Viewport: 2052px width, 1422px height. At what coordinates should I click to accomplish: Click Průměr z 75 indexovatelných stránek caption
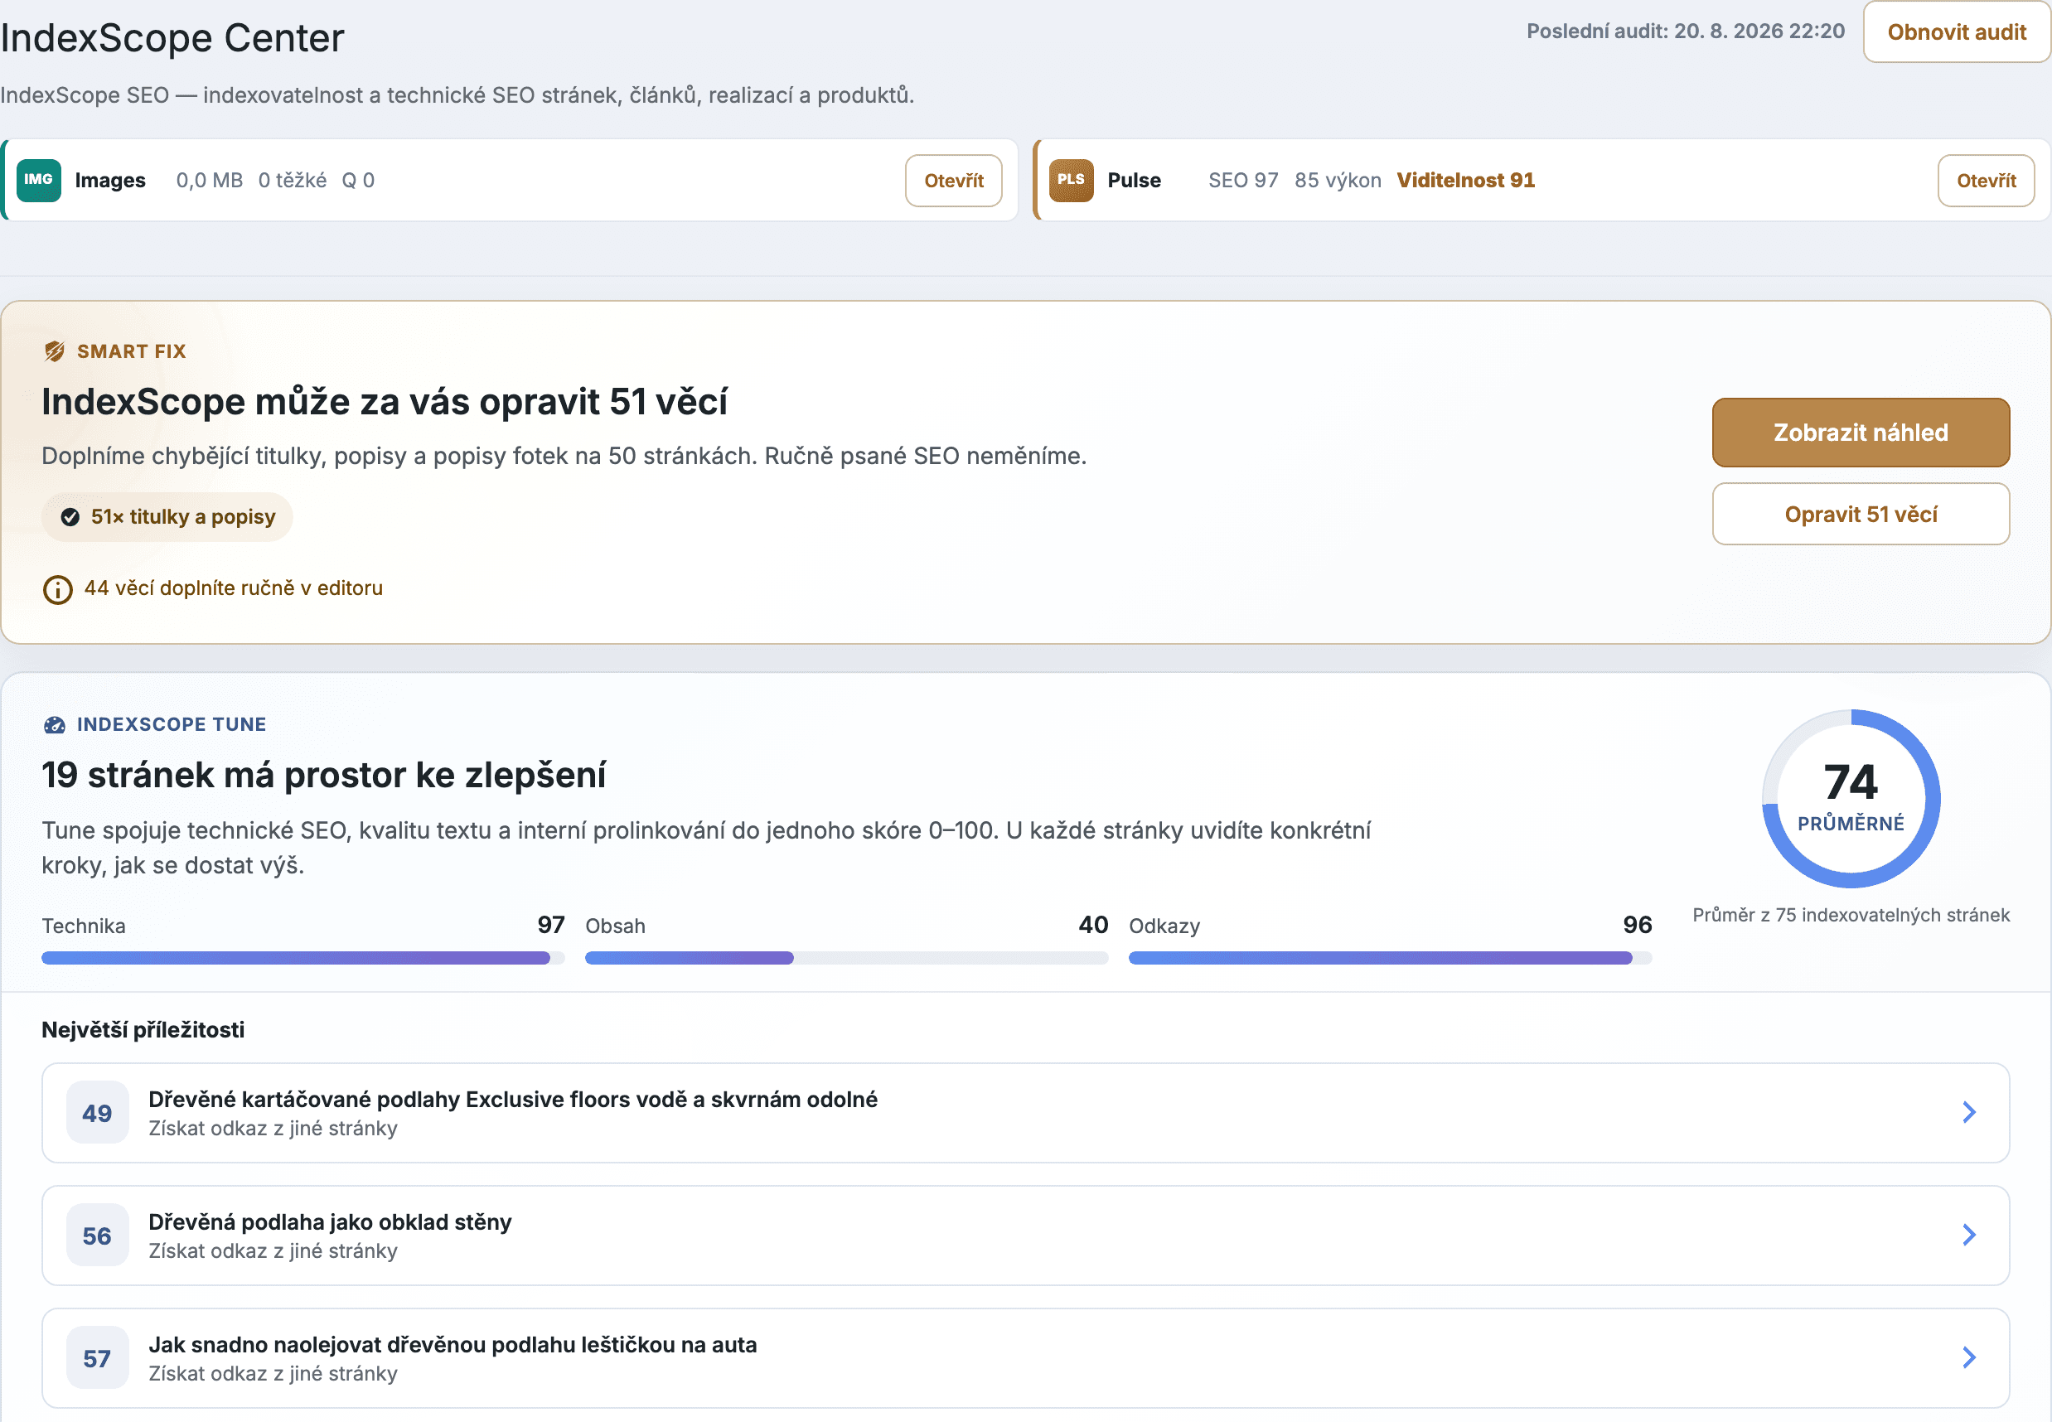(x=1851, y=915)
